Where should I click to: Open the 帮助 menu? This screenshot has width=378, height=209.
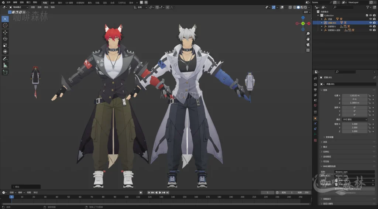tap(35, 3)
